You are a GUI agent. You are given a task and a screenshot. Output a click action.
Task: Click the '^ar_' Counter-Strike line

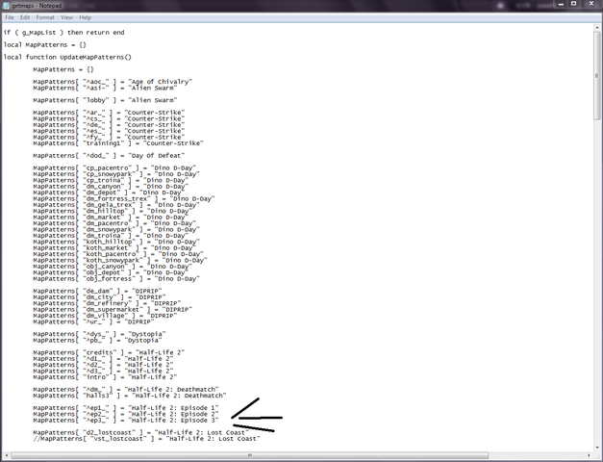tap(109, 113)
